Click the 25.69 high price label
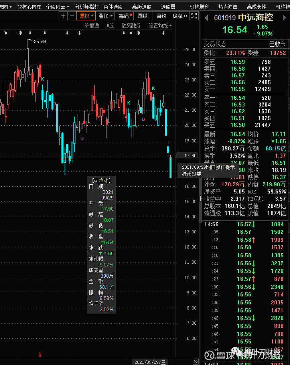 [x=40, y=41]
